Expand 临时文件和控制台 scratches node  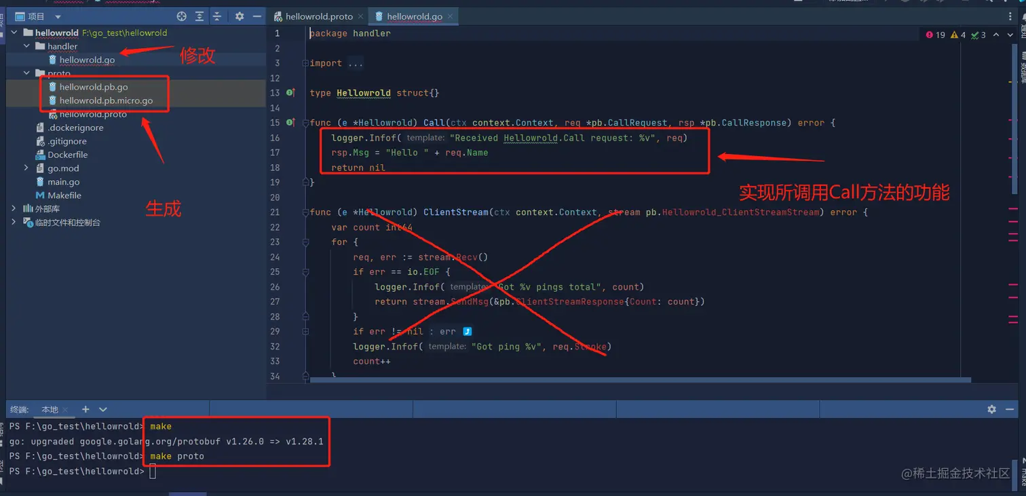[14, 223]
